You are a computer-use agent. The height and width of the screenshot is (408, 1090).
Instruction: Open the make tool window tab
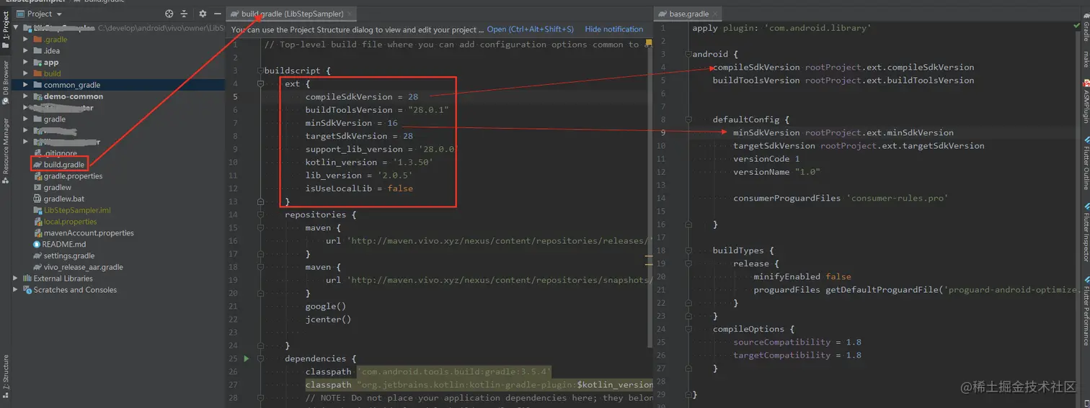(1085, 60)
